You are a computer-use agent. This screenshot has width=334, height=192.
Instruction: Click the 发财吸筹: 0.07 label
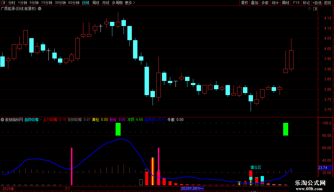tap(79, 120)
